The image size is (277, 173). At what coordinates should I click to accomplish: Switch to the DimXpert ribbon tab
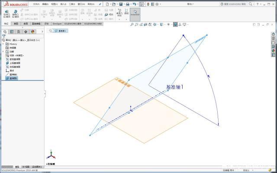tap(57, 24)
